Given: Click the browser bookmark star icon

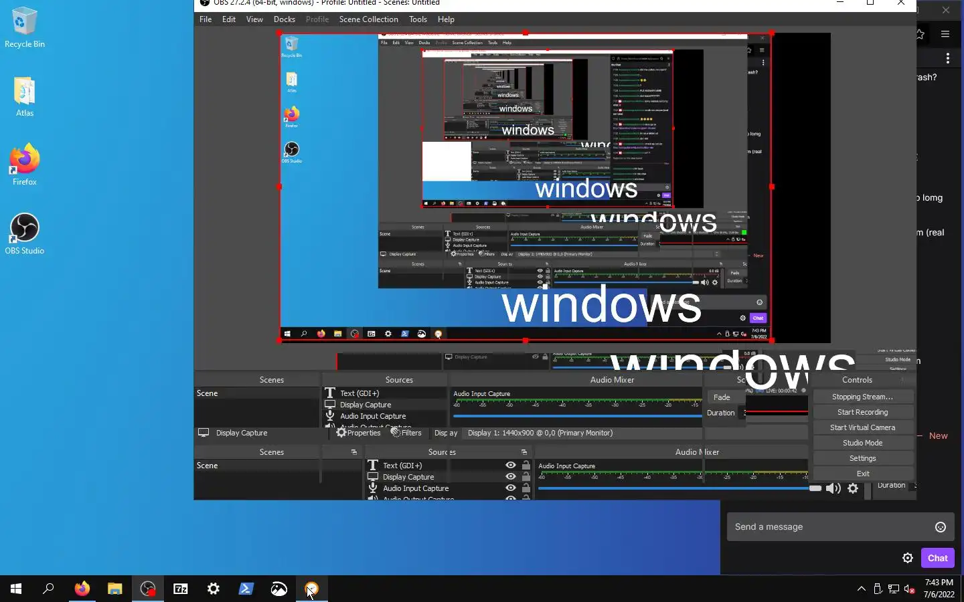Looking at the screenshot, I should tap(920, 34).
